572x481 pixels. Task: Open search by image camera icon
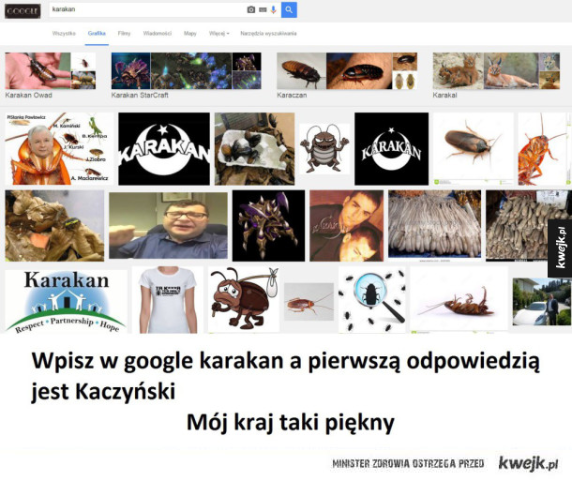tap(251, 10)
